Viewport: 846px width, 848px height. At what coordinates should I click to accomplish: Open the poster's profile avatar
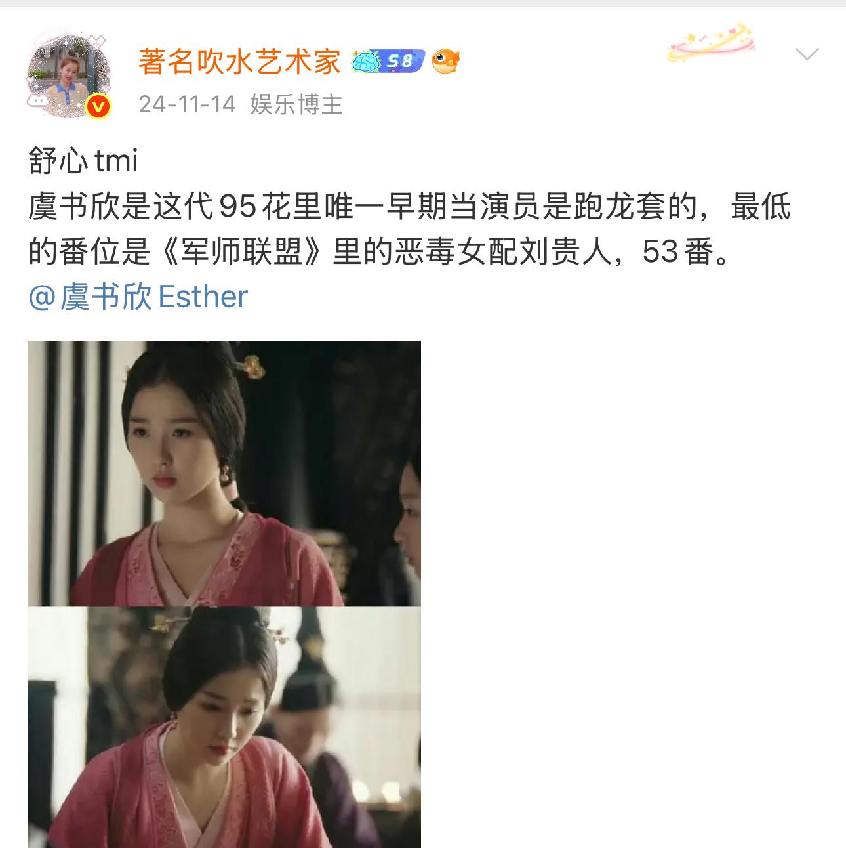pyautogui.click(x=68, y=73)
